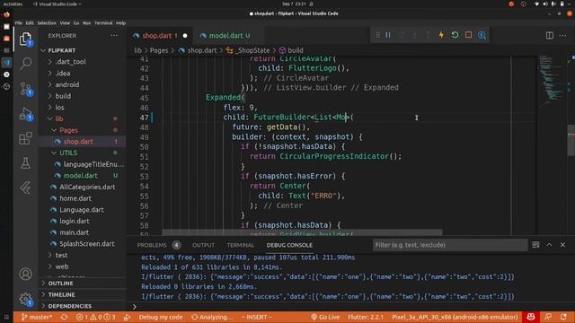Image resolution: width=575 pixels, height=323 pixels.
Task: Open the Extensions view
Action: coord(25,138)
